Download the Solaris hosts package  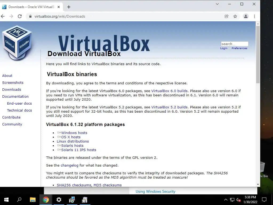tap(72, 145)
